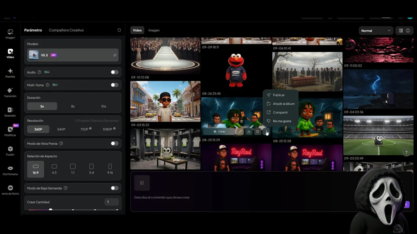Select 8s duration
This screenshot has width=417, height=234.
(73, 106)
